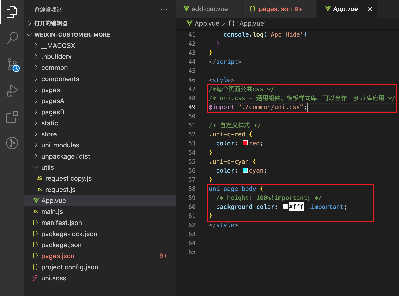Click the red color swatch on line 53
This screenshot has width=399, height=296.
tap(245, 143)
